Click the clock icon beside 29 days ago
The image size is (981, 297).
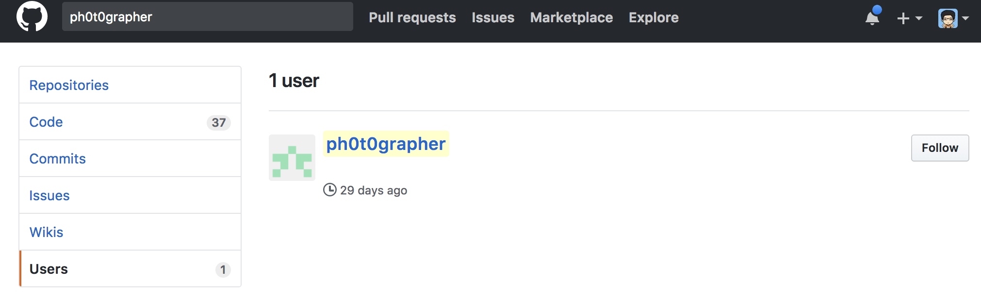[x=330, y=190]
